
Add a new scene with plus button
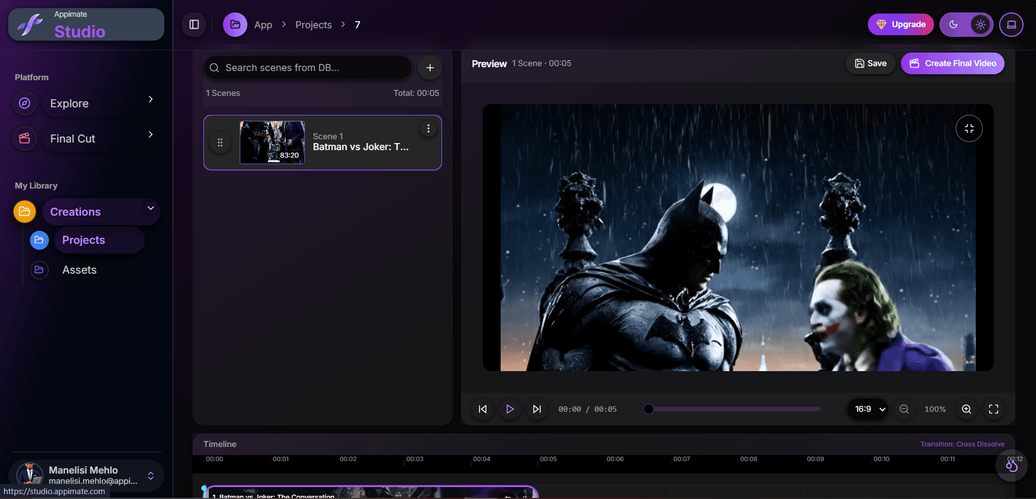pyautogui.click(x=430, y=68)
